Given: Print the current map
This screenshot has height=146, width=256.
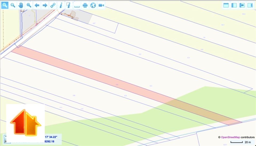Looking at the screenshot, I should pyautogui.click(x=85, y=5).
